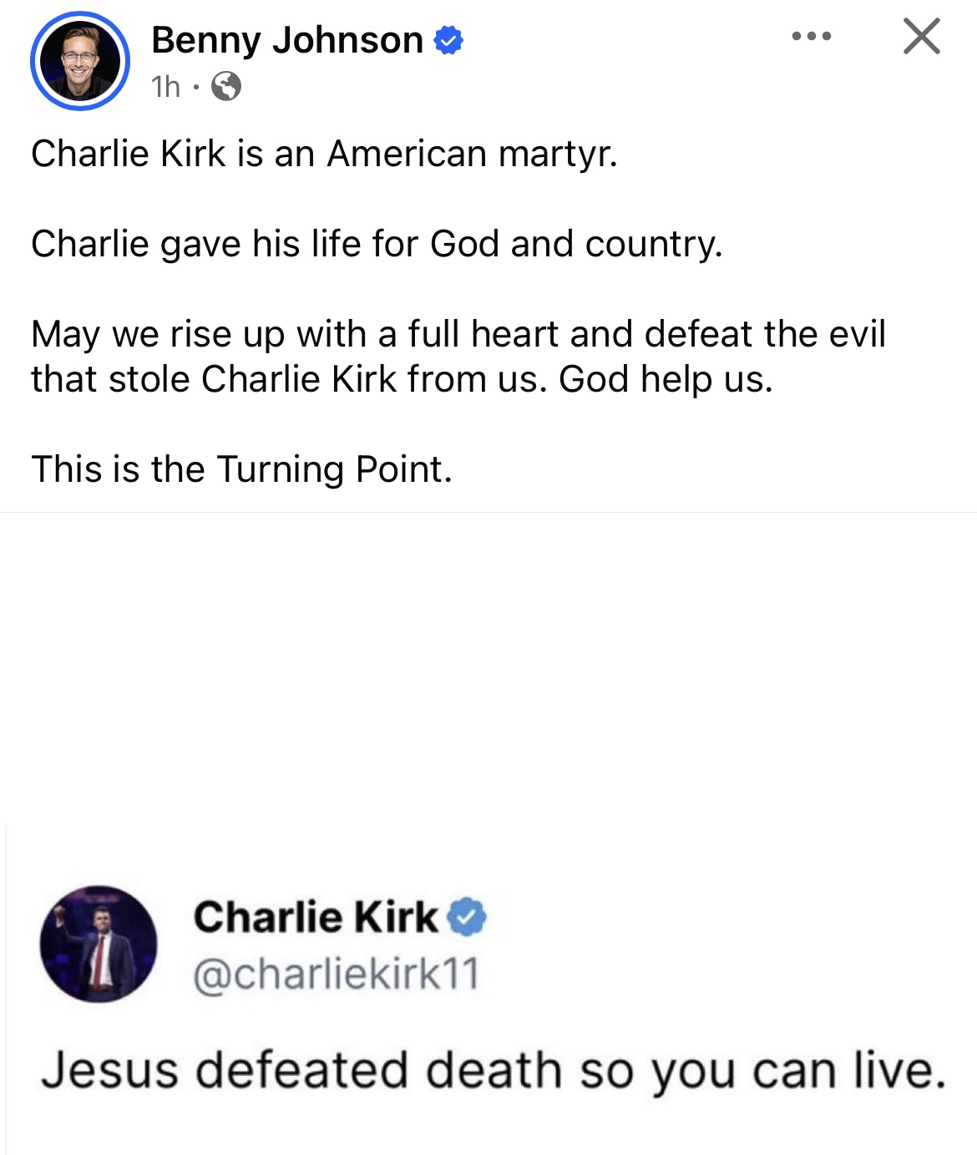This screenshot has height=1155, width=977.
Task: Click the globe public audience icon
Action: [226, 86]
